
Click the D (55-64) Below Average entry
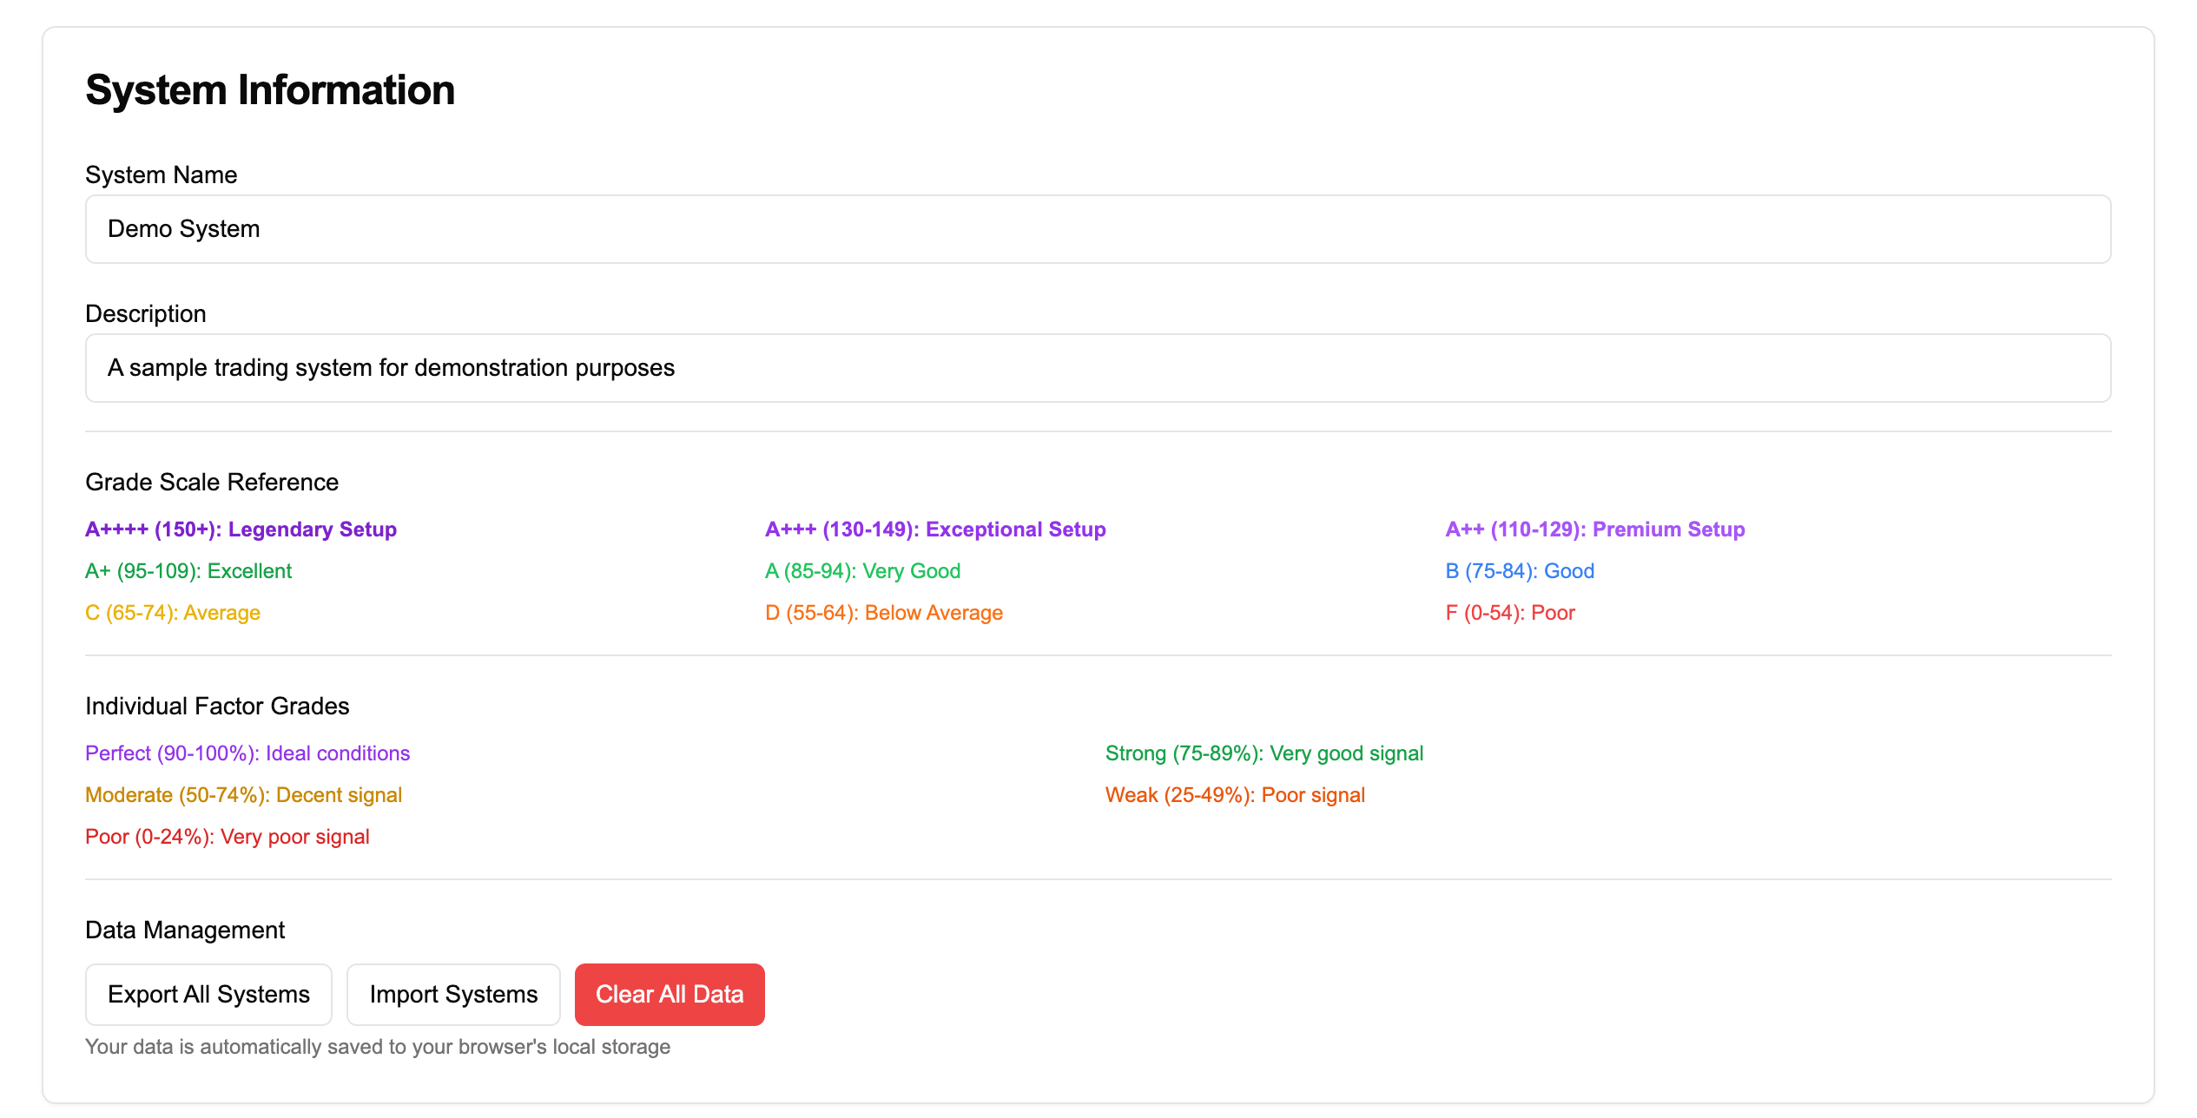(883, 613)
